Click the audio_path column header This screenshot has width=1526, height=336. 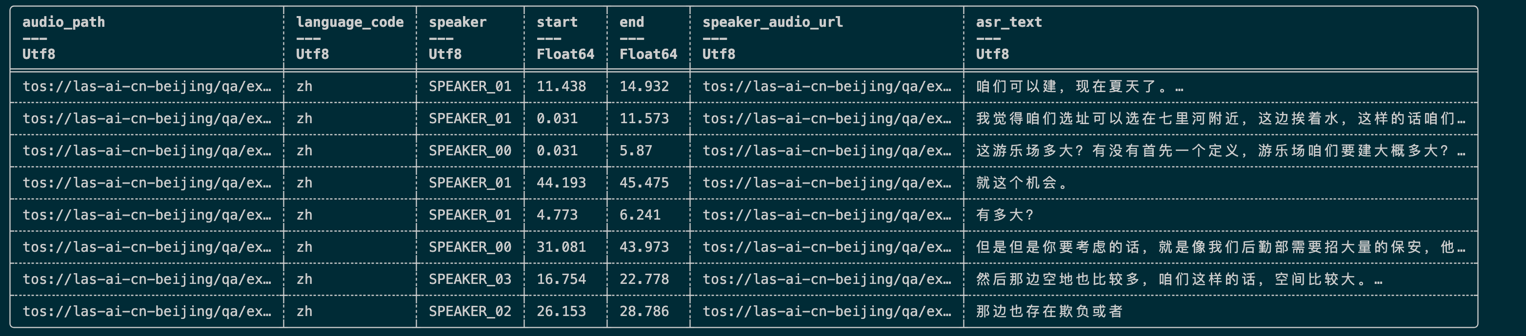coord(63,22)
